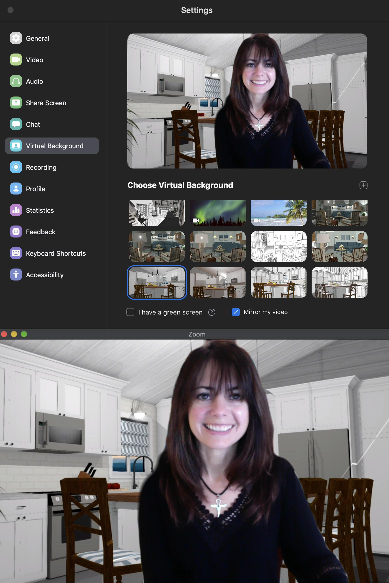
Task: Choose the tropical beach palm video background
Action: tap(279, 213)
